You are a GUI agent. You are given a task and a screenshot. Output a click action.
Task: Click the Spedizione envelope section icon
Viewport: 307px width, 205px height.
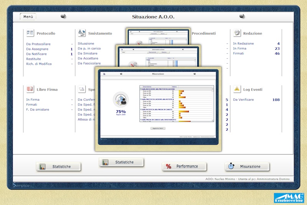[81, 89]
